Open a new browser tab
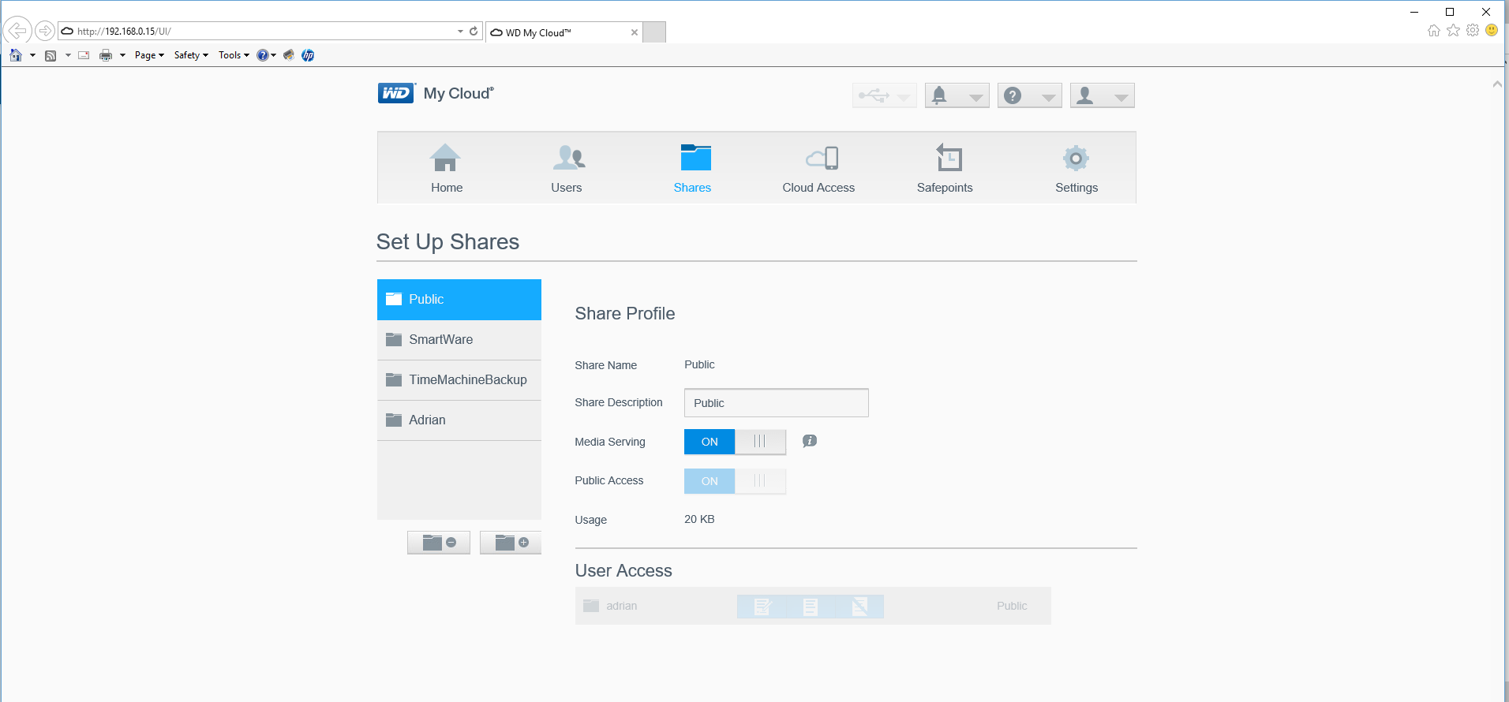Viewport: 1509px width, 702px height. coord(654,32)
